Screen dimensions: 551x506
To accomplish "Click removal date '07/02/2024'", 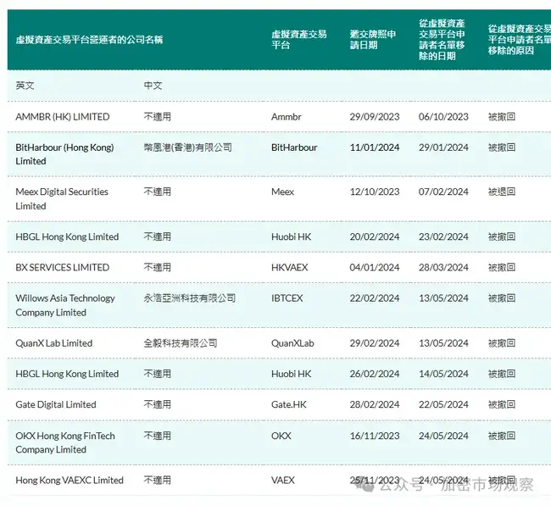I will (x=443, y=192).
